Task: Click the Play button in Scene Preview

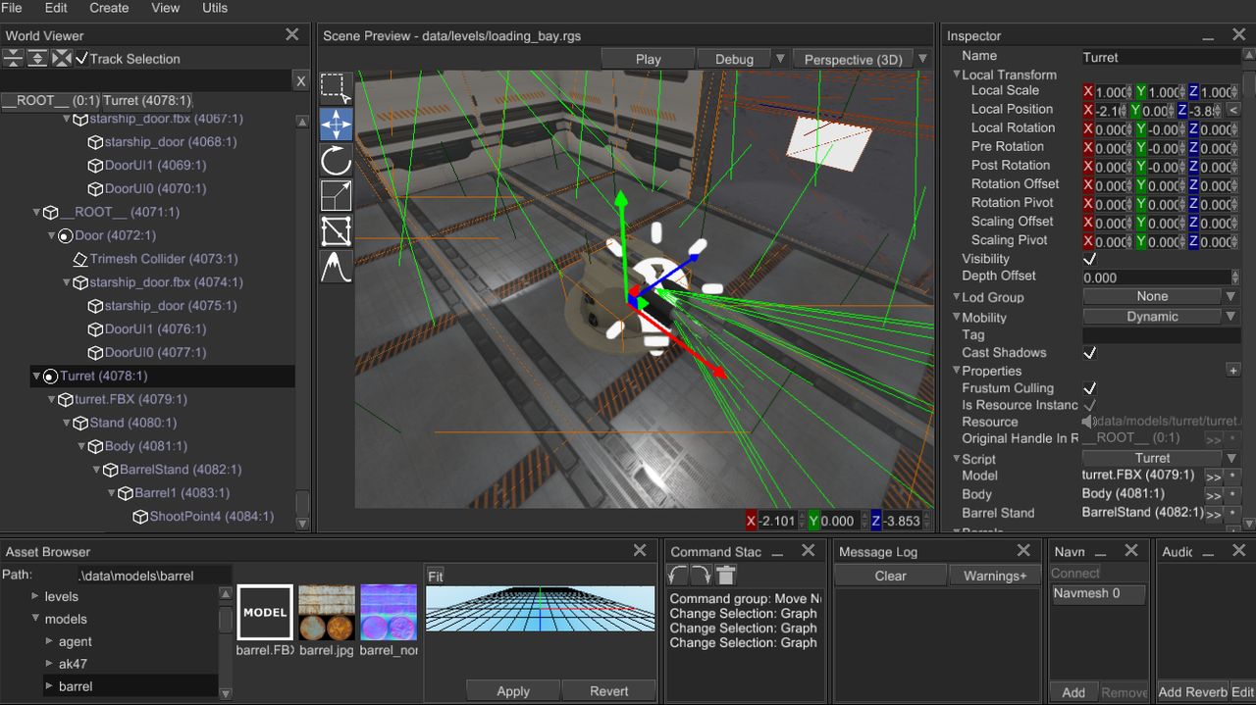Action: [648, 59]
